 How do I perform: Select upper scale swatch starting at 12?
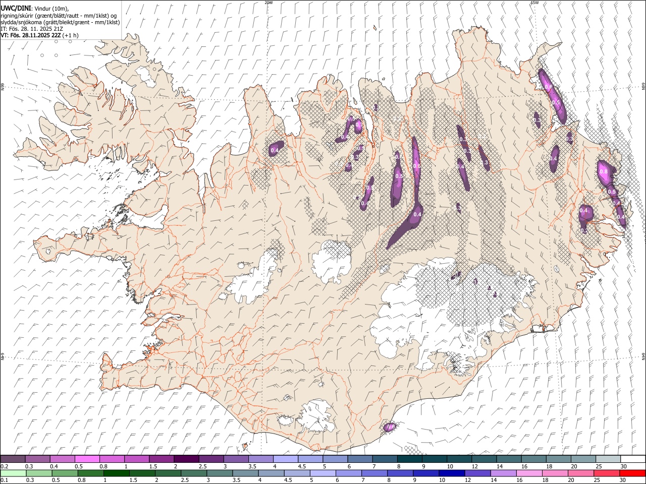point(484,459)
